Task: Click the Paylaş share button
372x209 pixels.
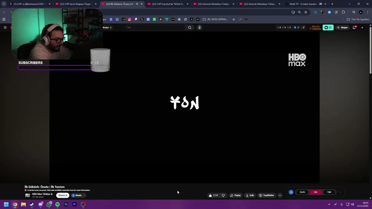Action: (x=235, y=195)
